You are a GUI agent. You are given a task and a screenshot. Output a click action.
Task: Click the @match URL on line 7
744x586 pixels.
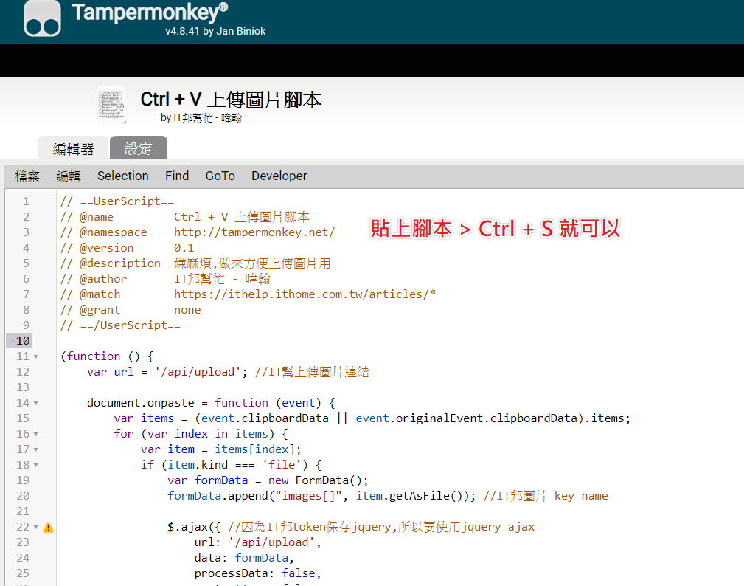(x=305, y=294)
